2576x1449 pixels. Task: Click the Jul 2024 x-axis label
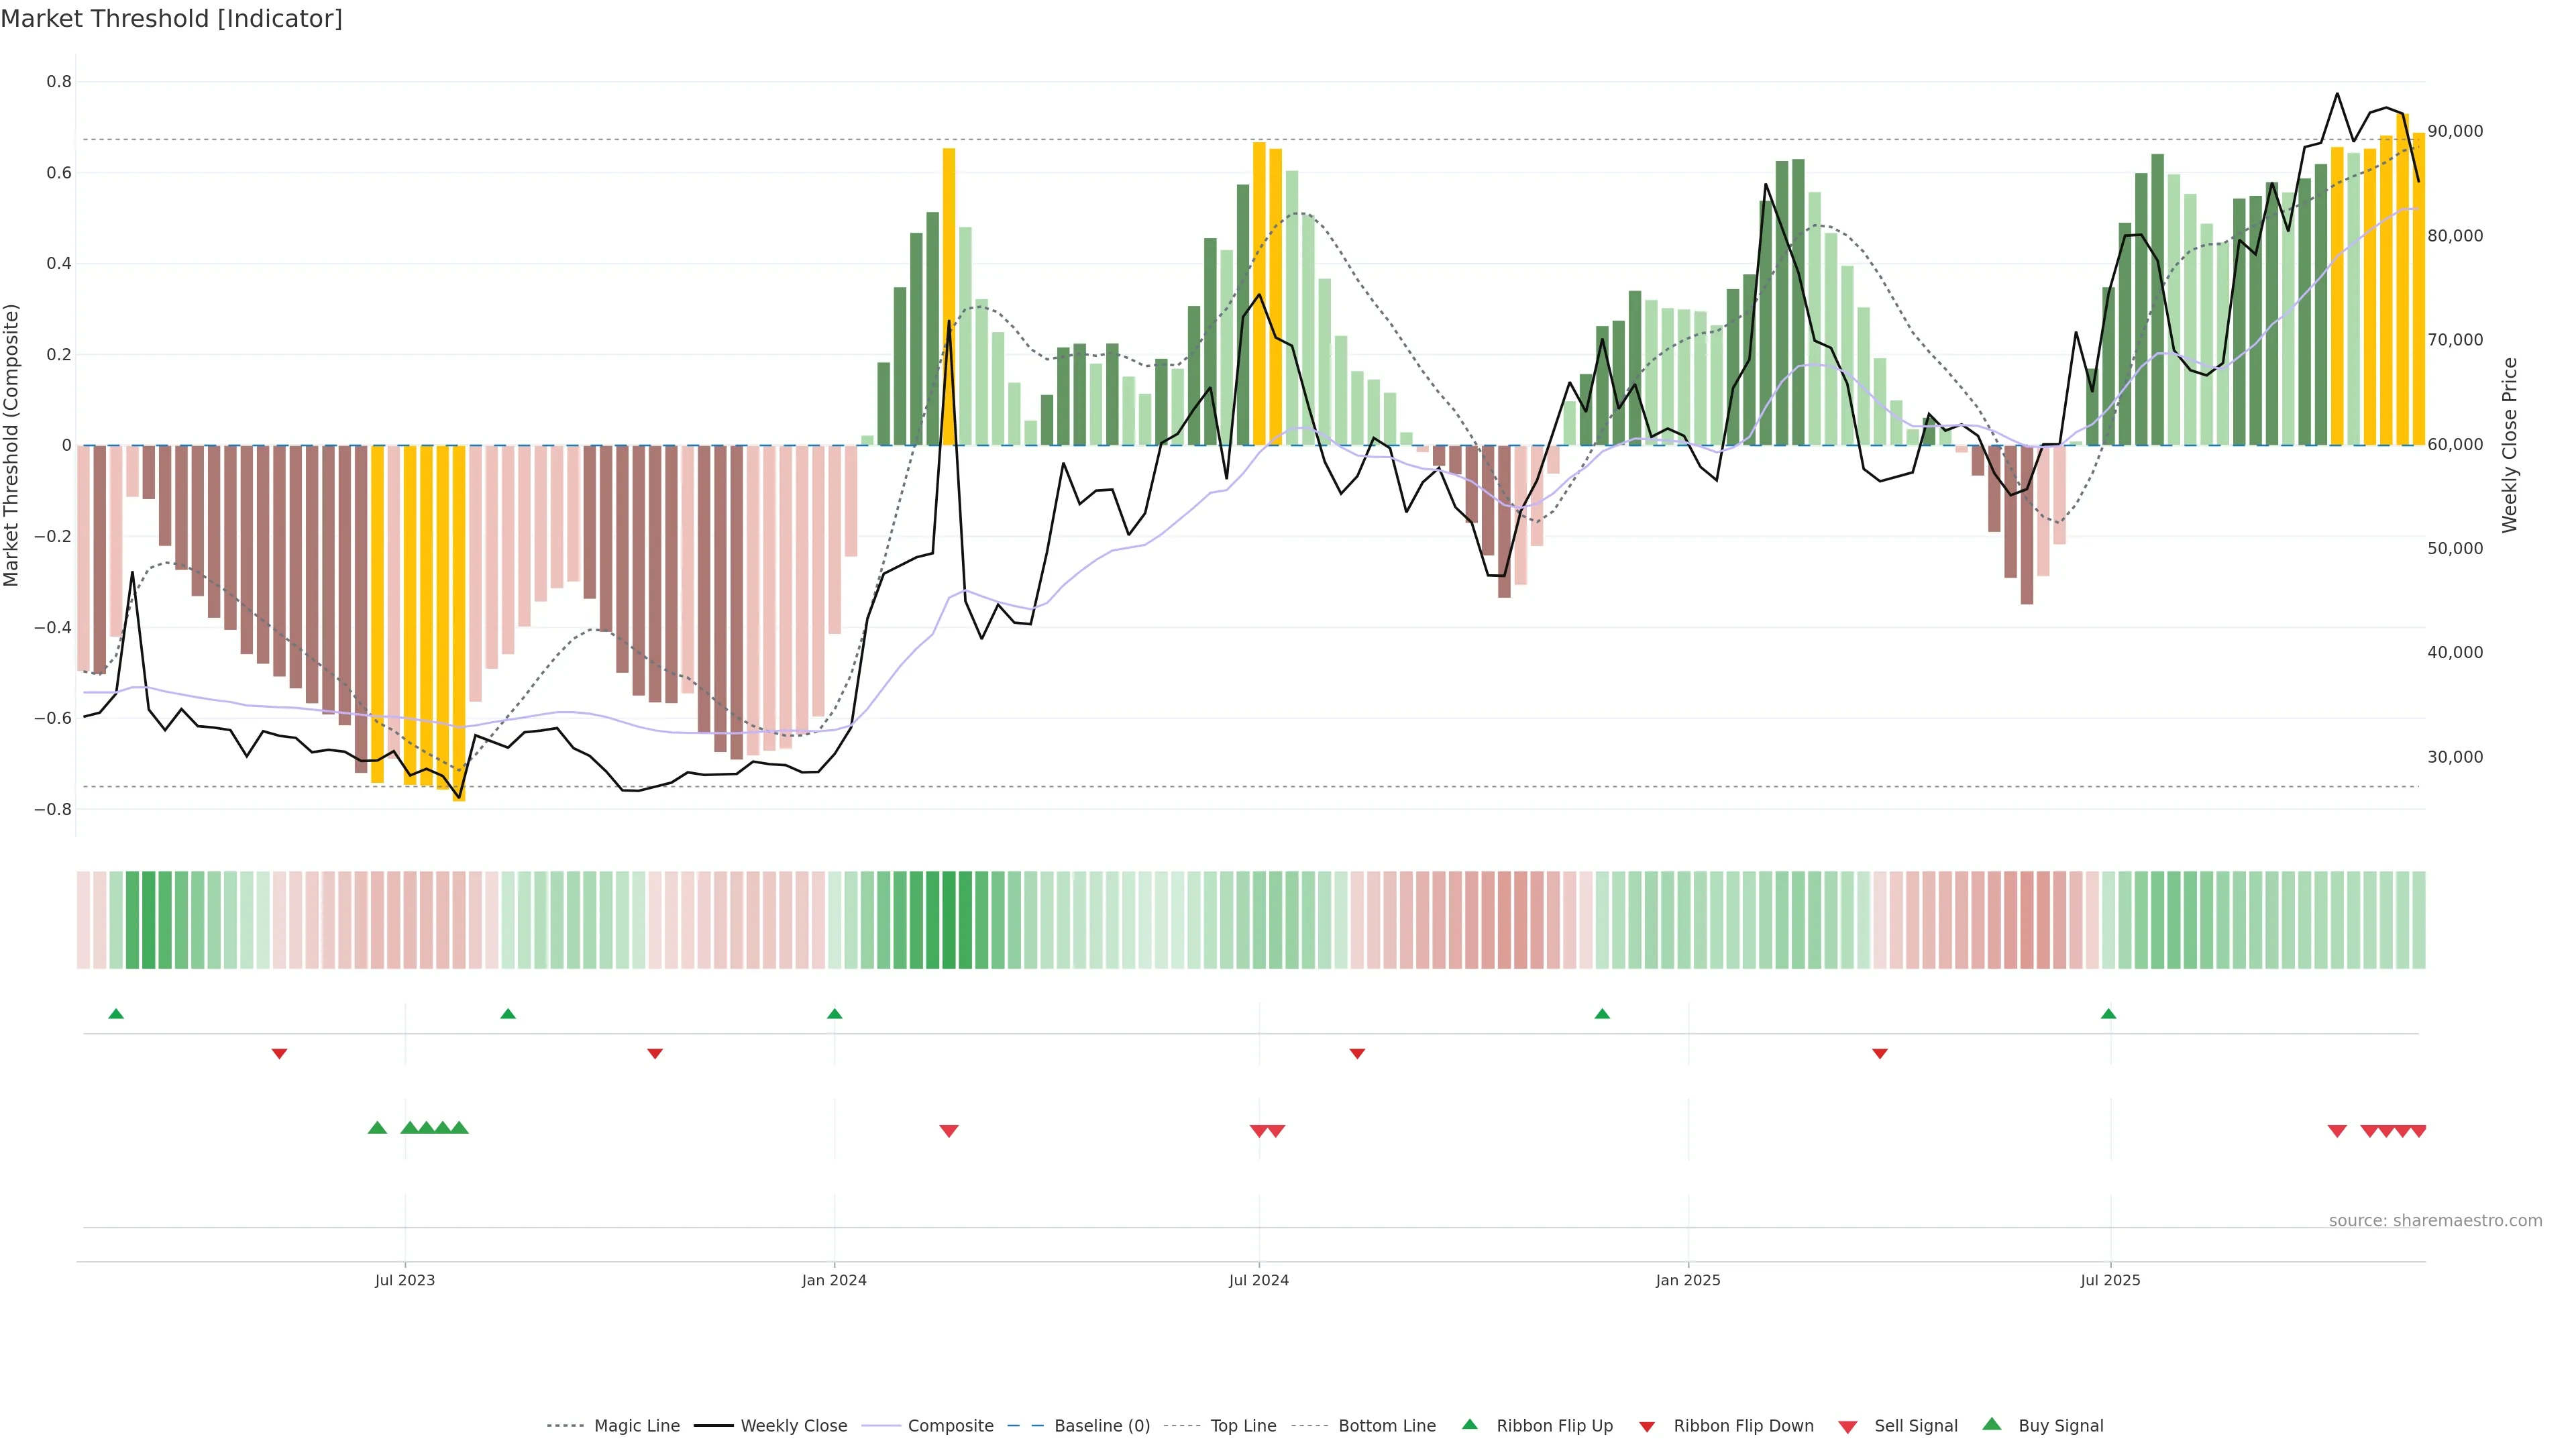tap(1258, 1280)
